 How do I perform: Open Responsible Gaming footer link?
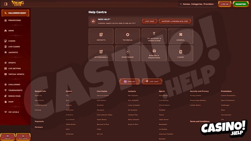pyautogui.click(x=198, y=100)
